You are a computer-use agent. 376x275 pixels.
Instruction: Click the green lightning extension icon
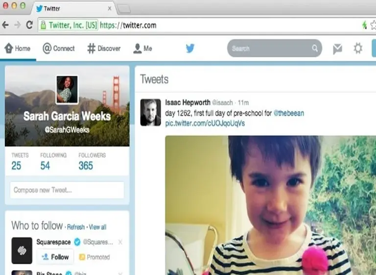365,25
